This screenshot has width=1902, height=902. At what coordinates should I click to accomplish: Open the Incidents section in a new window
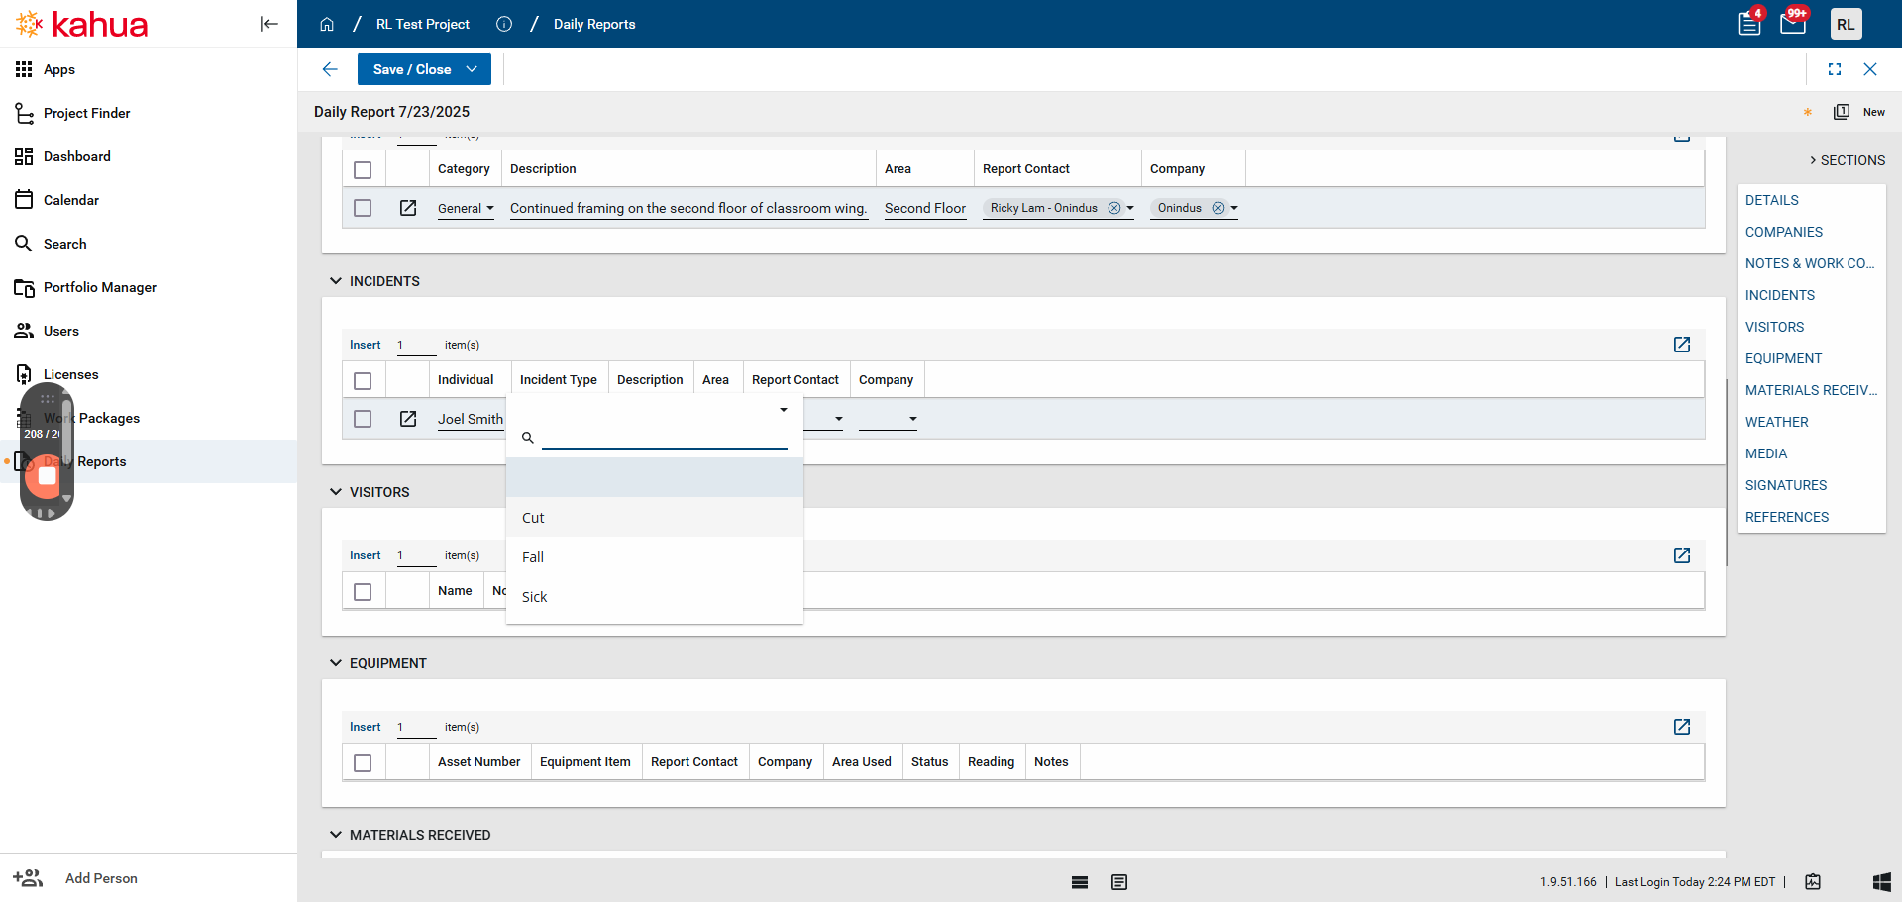[1681, 345]
